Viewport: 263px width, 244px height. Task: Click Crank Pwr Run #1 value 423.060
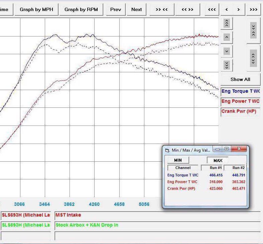(x=216, y=188)
